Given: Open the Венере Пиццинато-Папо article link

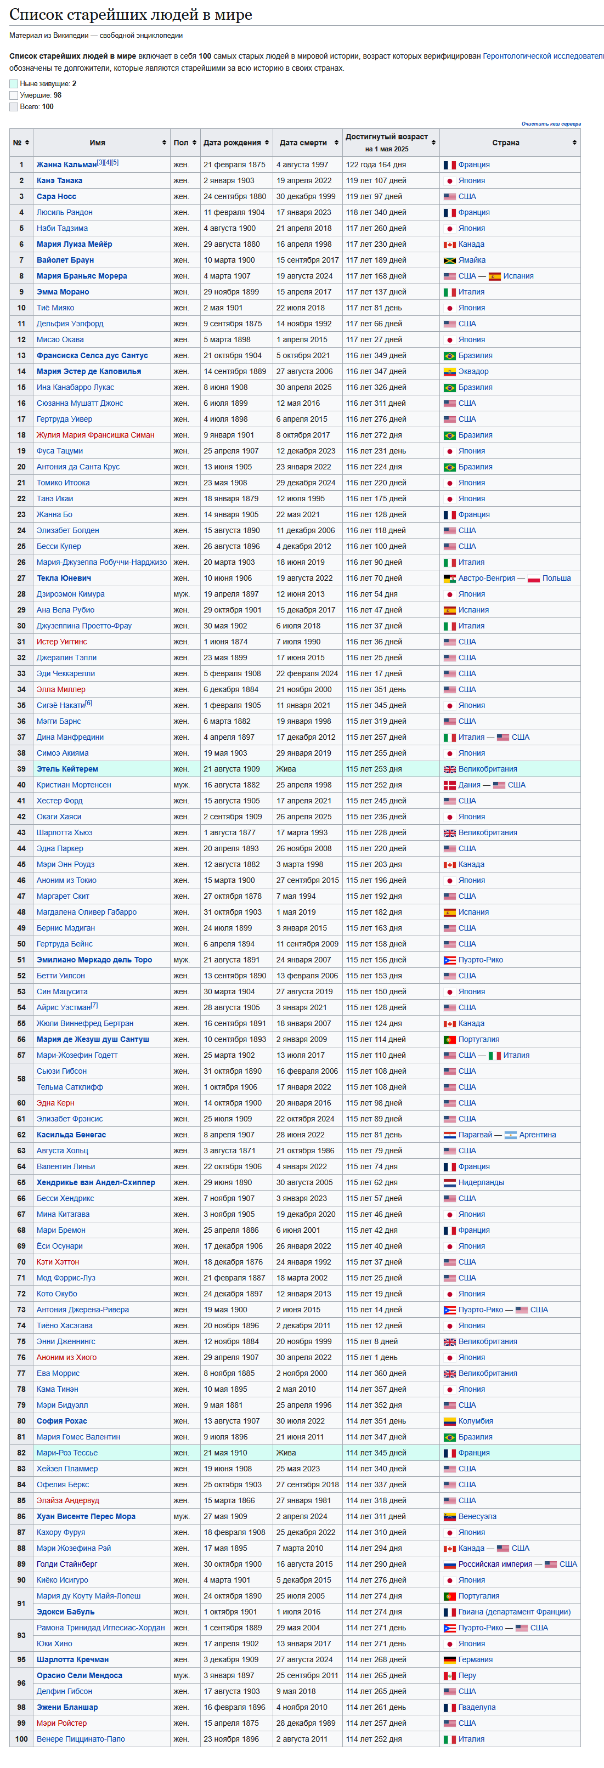Looking at the screenshot, I should tap(81, 1739).
